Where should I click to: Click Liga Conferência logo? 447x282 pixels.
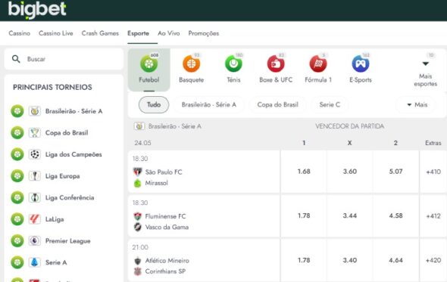tap(35, 197)
